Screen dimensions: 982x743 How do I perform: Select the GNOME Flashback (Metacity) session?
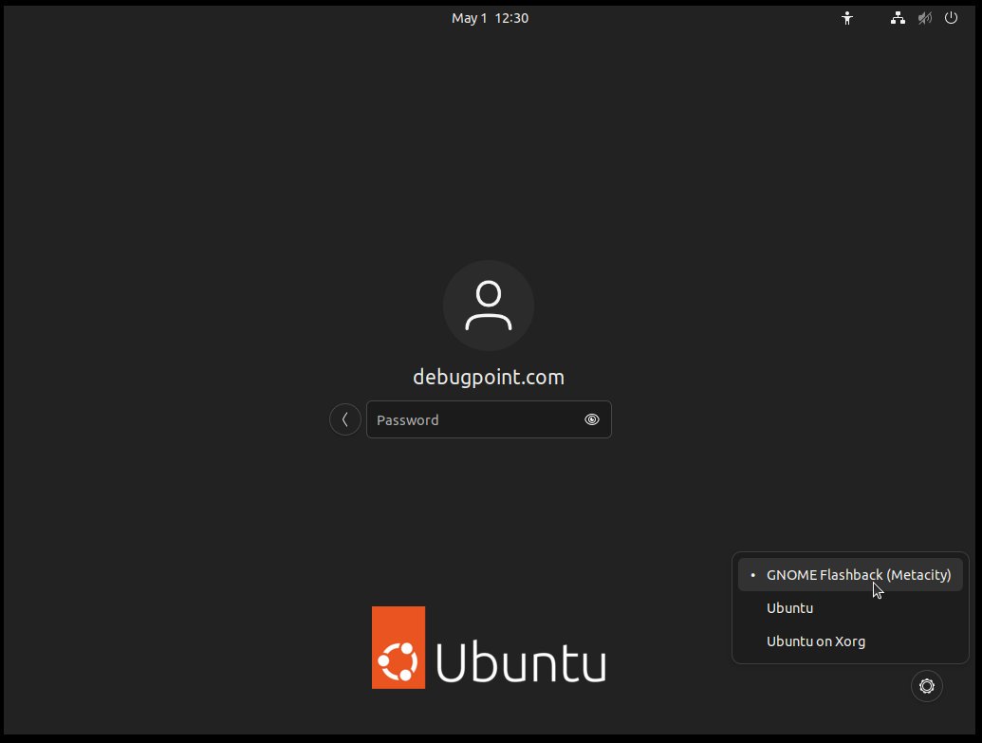tap(859, 574)
